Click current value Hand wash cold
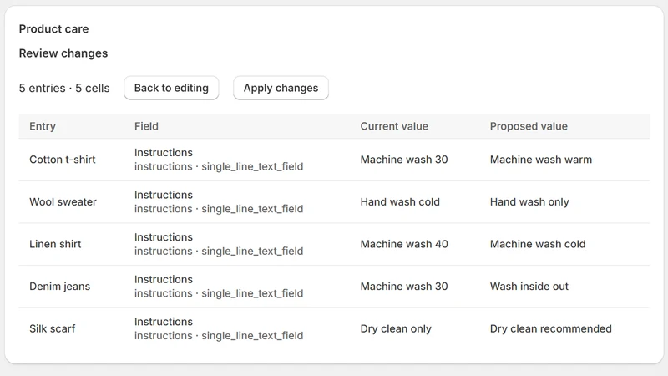 click(x=400, y=201)
